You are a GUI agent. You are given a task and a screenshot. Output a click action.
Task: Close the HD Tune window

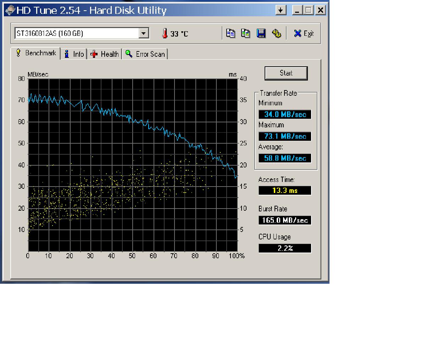(x=321, y=10)
